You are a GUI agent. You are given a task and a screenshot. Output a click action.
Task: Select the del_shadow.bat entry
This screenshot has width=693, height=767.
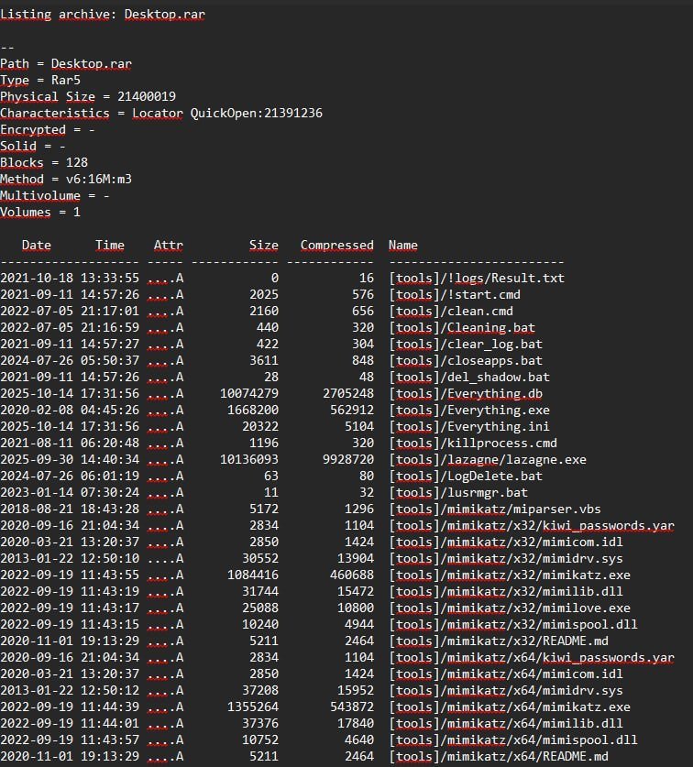click(x=469, y=377)
